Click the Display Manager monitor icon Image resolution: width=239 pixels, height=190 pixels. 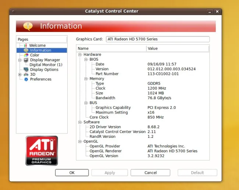pyautogui.click(x=26, y=60)
